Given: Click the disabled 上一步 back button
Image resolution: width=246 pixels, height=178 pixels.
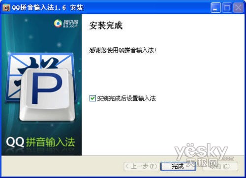Looking at the screenshot, I should (x=141, y=166).
